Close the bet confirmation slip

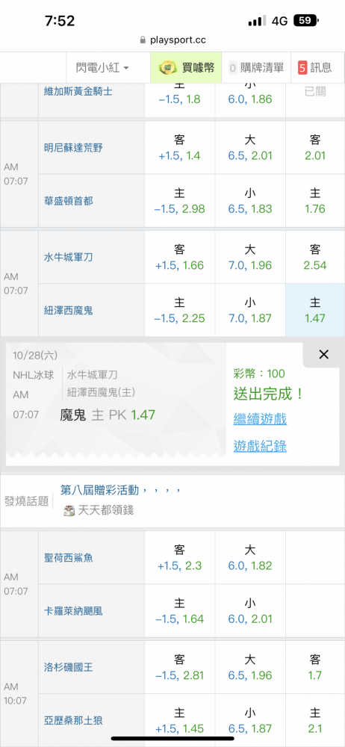coord(323,354)
